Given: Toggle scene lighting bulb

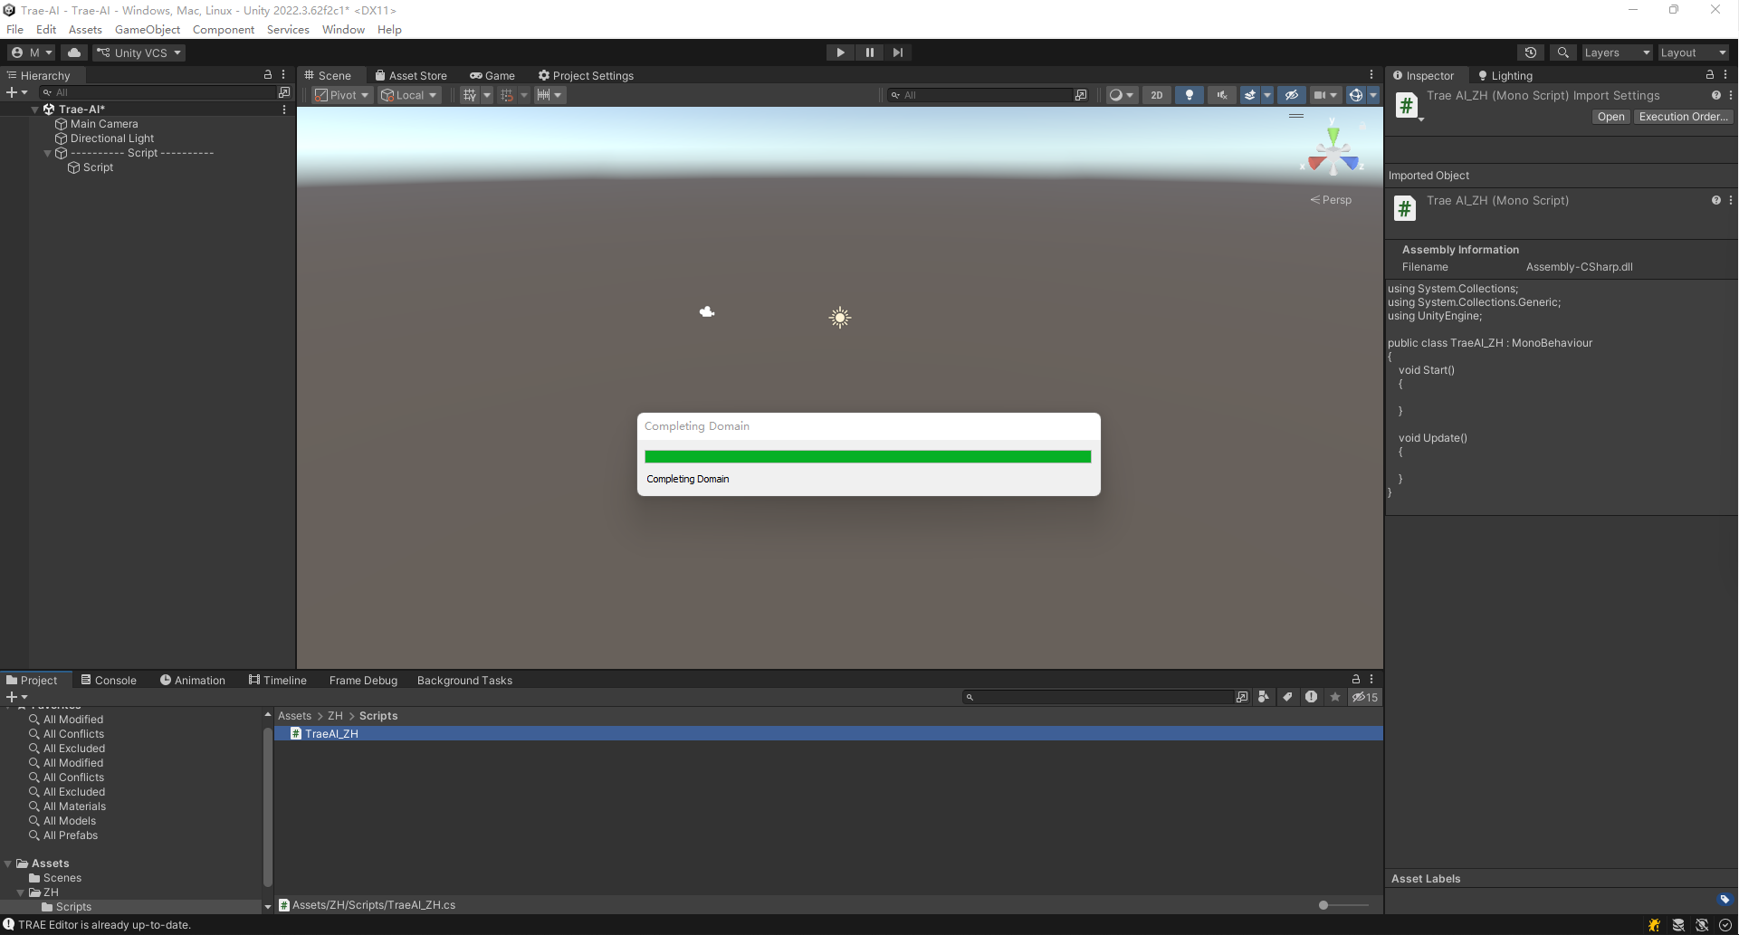Looking at the screenshot, I should point(1190,95).
